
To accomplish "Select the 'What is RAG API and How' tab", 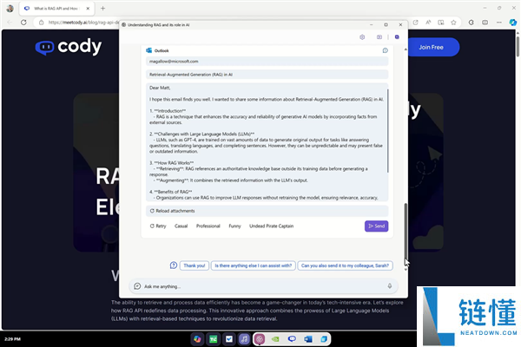I will pyautogui.click(x=56, y=9).
